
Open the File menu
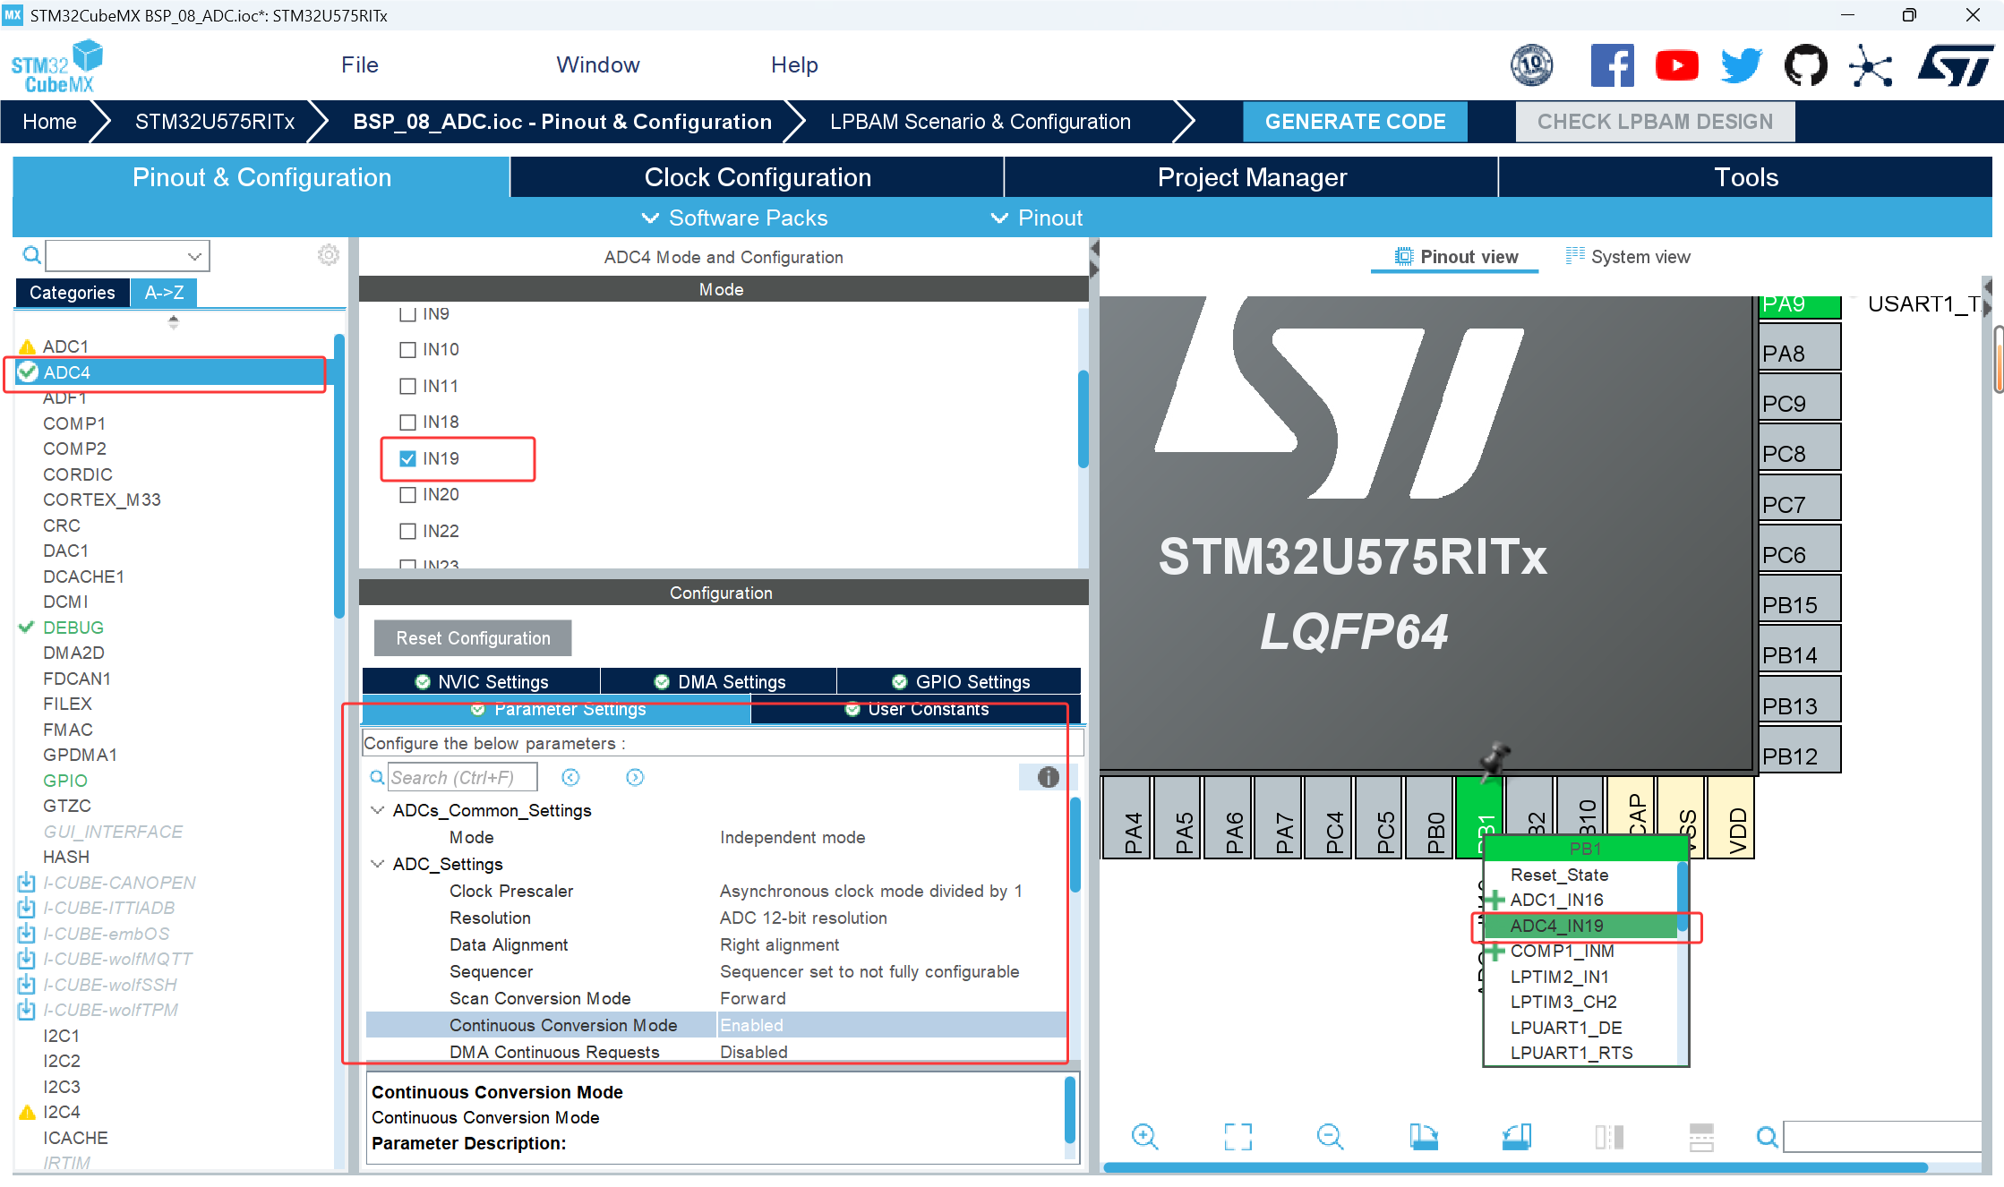[360, 64]
